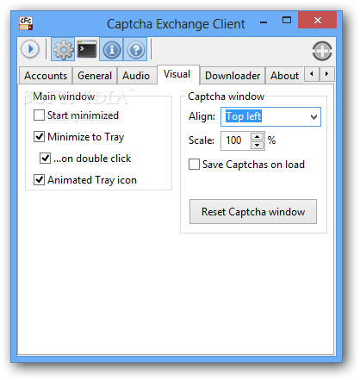Maximize the Captcha Exchange Client window
The image size is (360, 380).
[x=287, y=20]
